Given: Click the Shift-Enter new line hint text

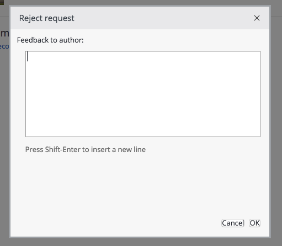Looking at the screenshot, I should [86, 149].
